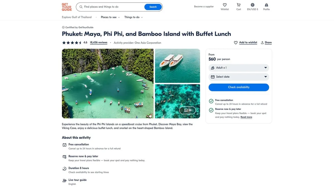
Task: Click the Explore Gulf of Thailand breadcrumb
Action: point(77,17)
